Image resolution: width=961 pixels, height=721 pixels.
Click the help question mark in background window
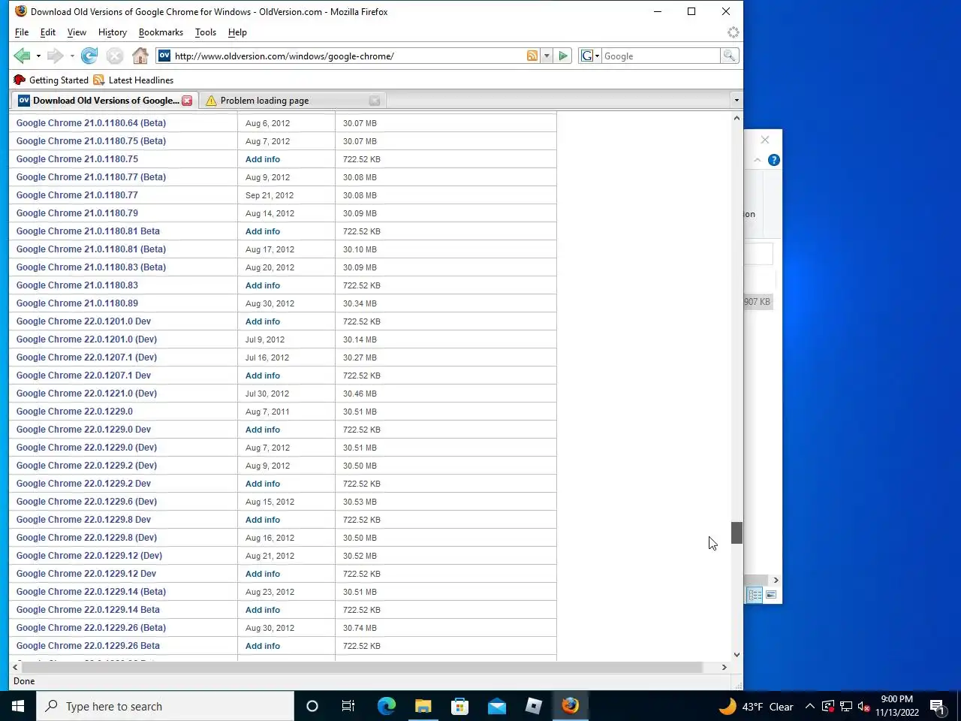click(x=774, y=160)
